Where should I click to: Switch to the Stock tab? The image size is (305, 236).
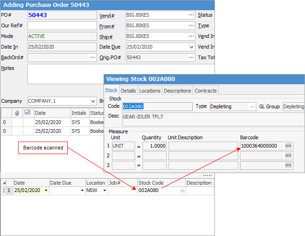click(x=111, y=90)
